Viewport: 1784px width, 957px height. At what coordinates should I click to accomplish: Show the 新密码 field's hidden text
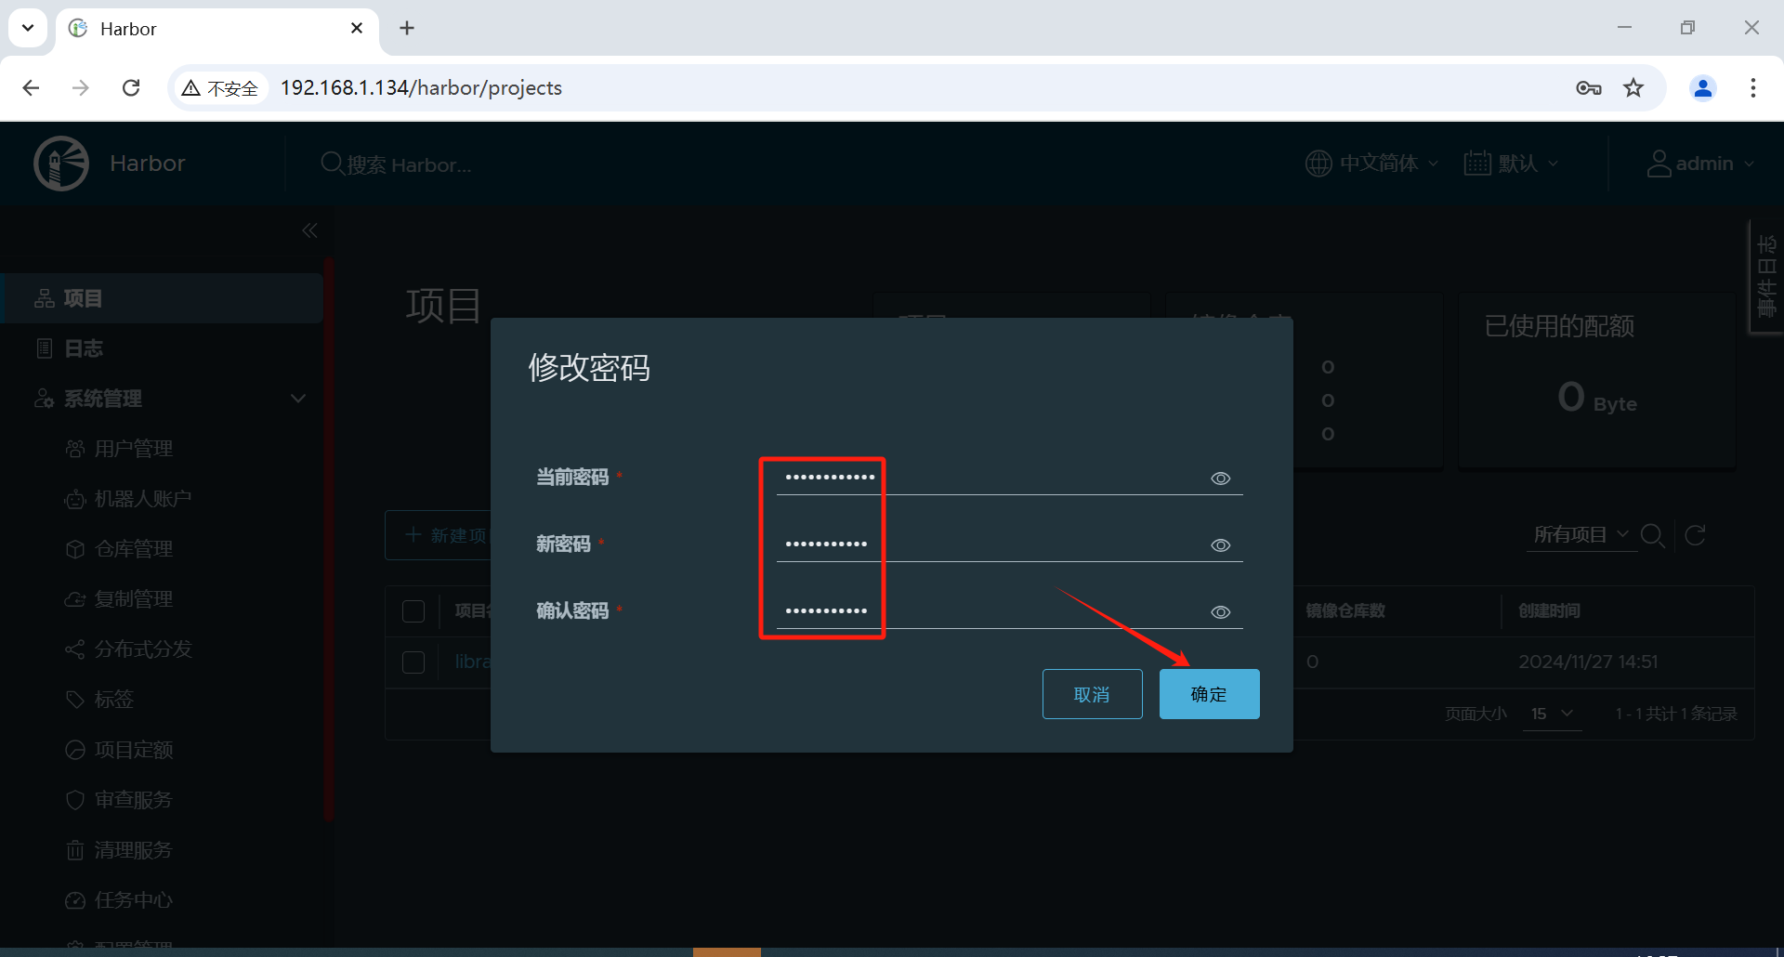click(1221, 545)
